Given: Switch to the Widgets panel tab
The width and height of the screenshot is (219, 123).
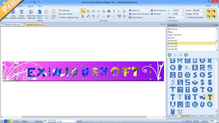Looking at the screenshot, I should 211,116.
